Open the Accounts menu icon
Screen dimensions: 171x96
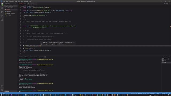click(x=2, y=86)
